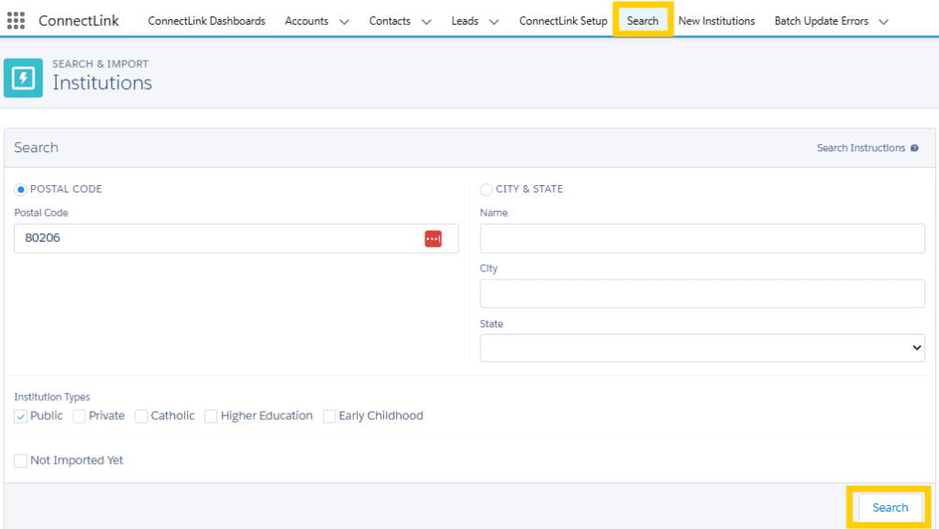Select the Postal Code radio button

[21, 189]
